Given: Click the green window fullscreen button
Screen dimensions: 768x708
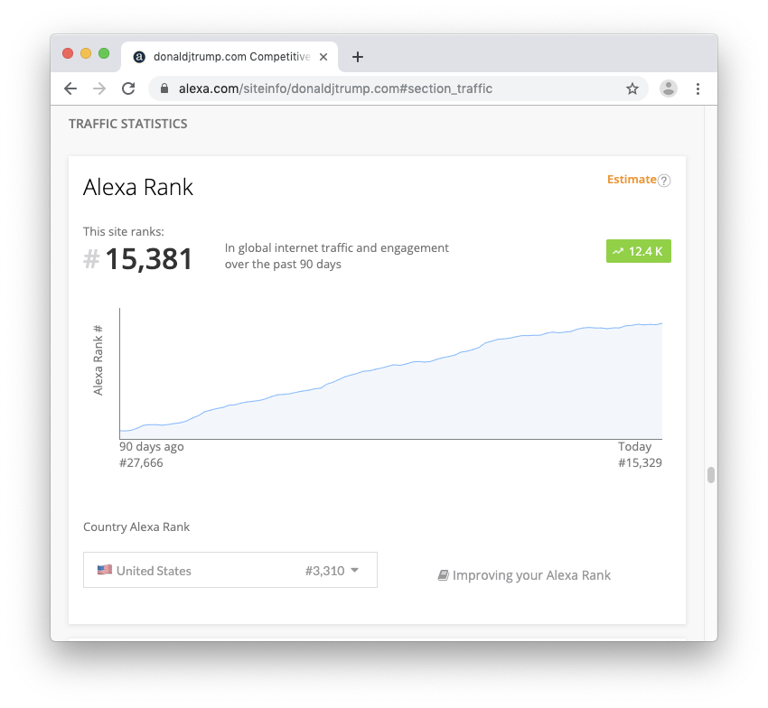Looking at the screenshot, I should point(104,53).
